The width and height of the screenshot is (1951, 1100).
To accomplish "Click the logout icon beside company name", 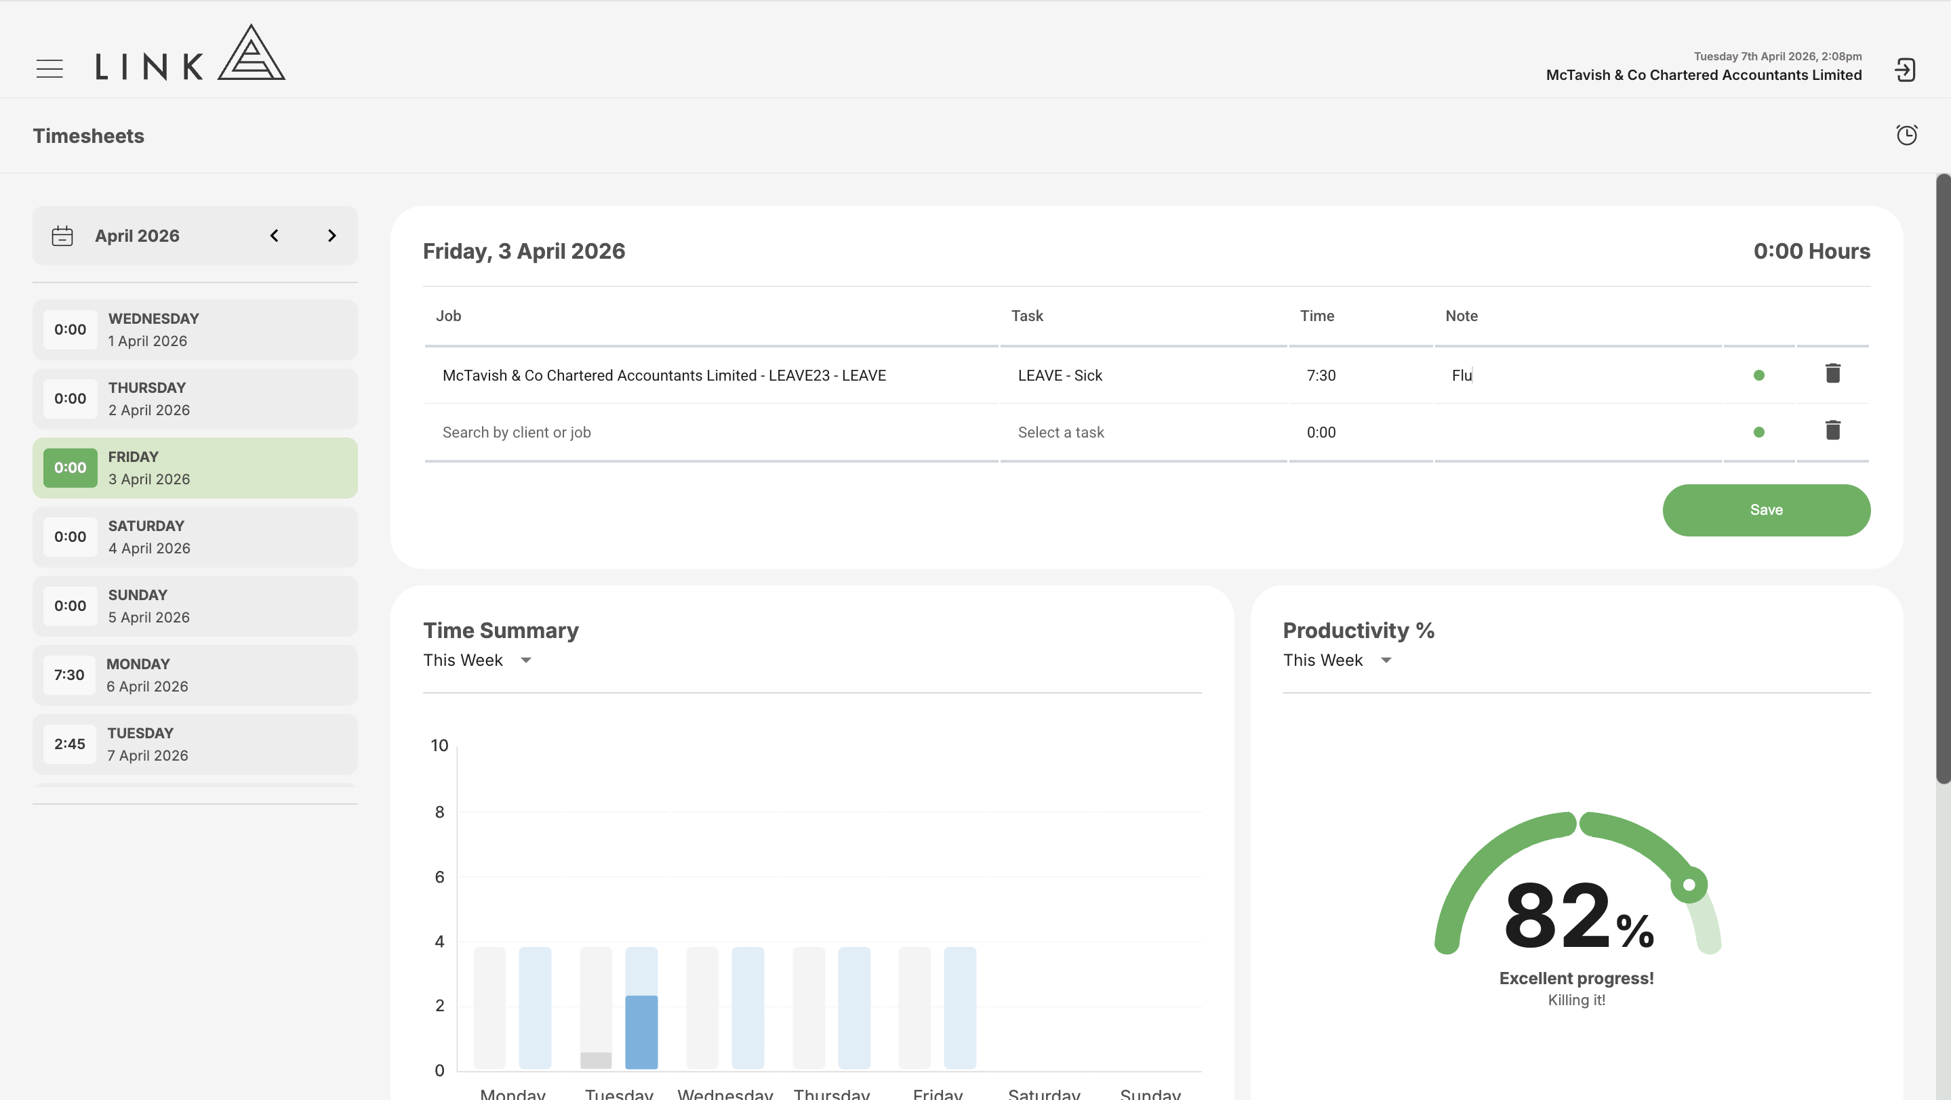I will tap(1905, 70).
